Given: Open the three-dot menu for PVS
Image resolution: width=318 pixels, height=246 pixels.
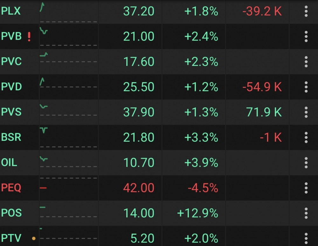Looking at the screenshot, I should (306, 113).
